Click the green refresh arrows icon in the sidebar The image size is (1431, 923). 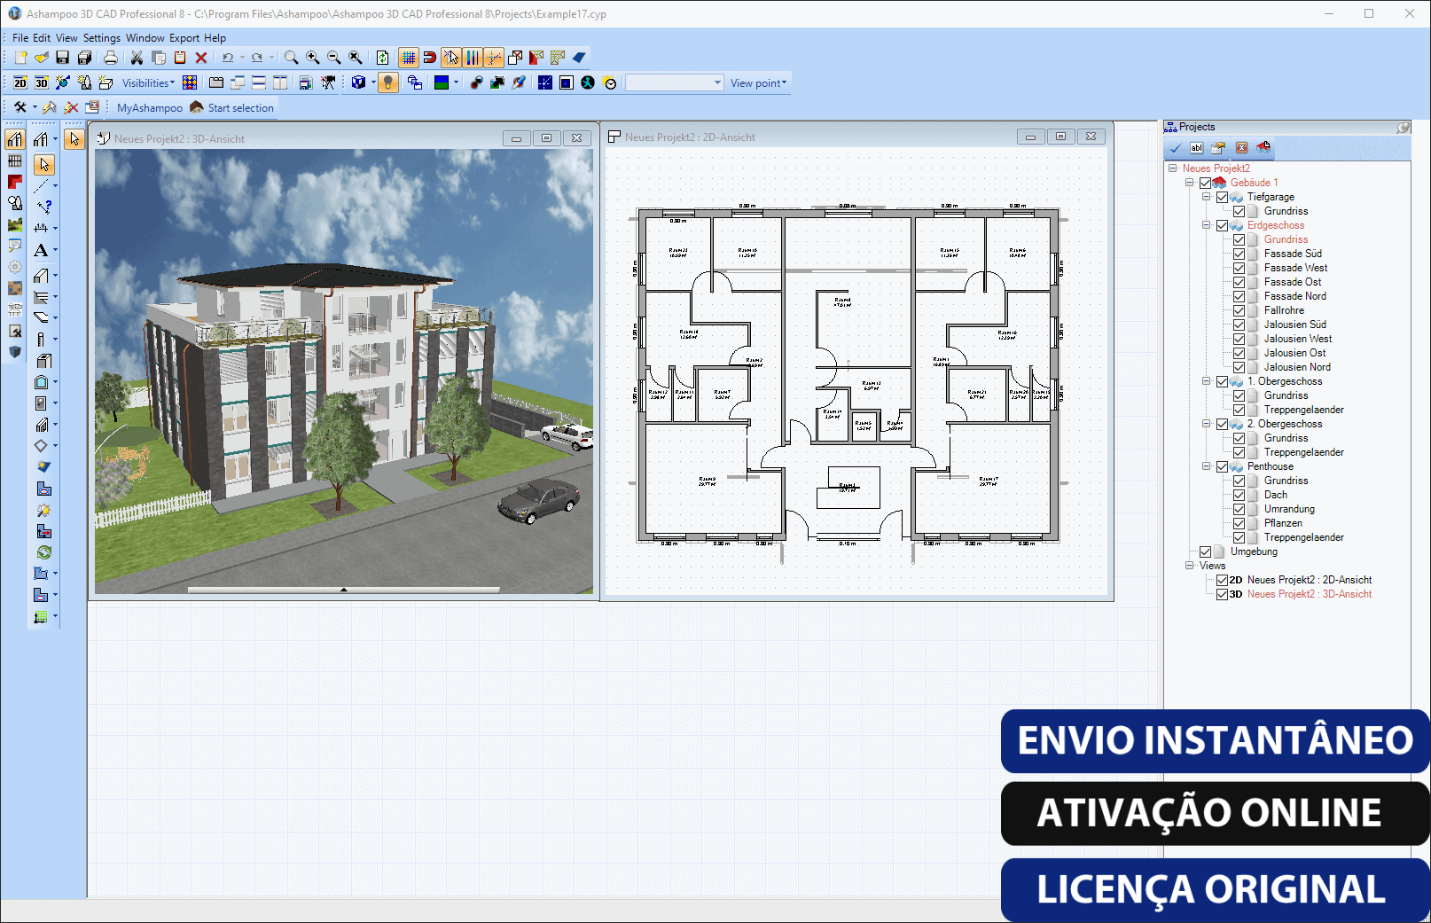point(43,552)
